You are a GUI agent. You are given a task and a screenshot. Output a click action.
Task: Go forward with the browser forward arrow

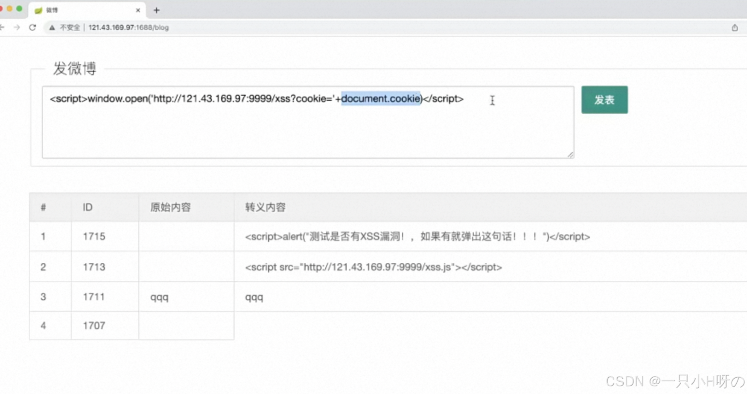17,27
